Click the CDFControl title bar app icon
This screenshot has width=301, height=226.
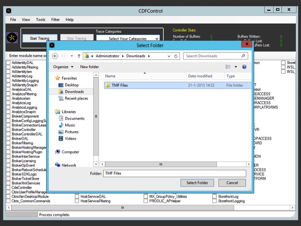9,11
